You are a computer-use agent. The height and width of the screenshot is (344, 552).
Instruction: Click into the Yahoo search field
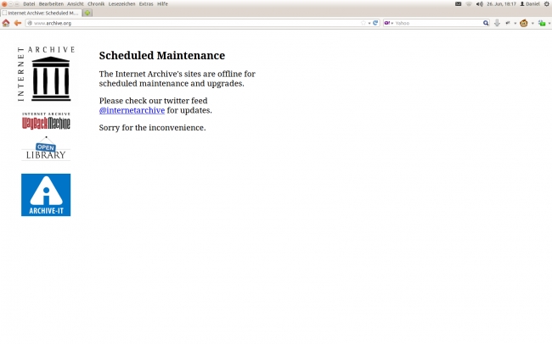click(438, 23)
